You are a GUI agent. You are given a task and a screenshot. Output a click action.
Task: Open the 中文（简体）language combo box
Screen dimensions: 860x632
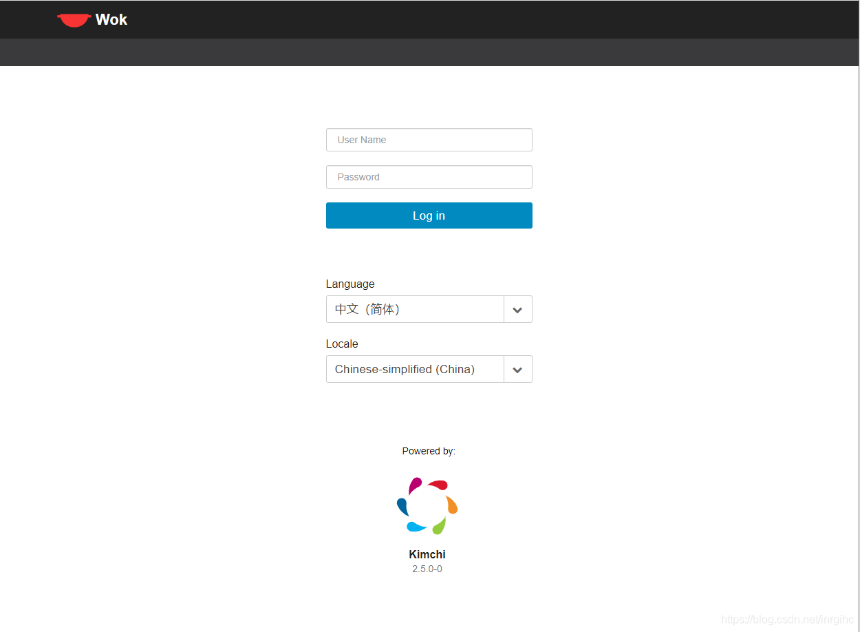pyautogui.click(x=415, y=310)
